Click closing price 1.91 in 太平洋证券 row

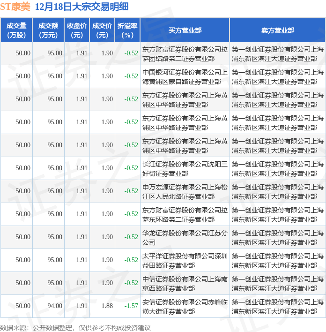click(82, 260)
